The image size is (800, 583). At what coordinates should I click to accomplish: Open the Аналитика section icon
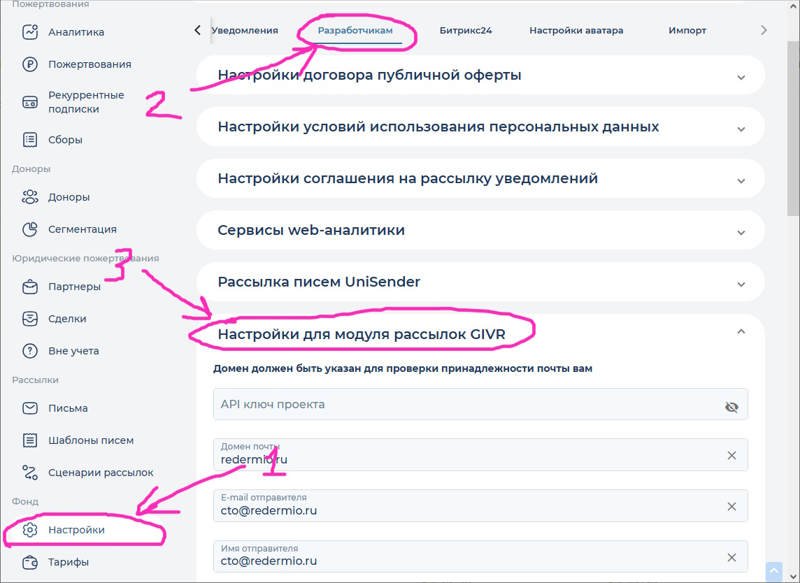coord(29,31)
